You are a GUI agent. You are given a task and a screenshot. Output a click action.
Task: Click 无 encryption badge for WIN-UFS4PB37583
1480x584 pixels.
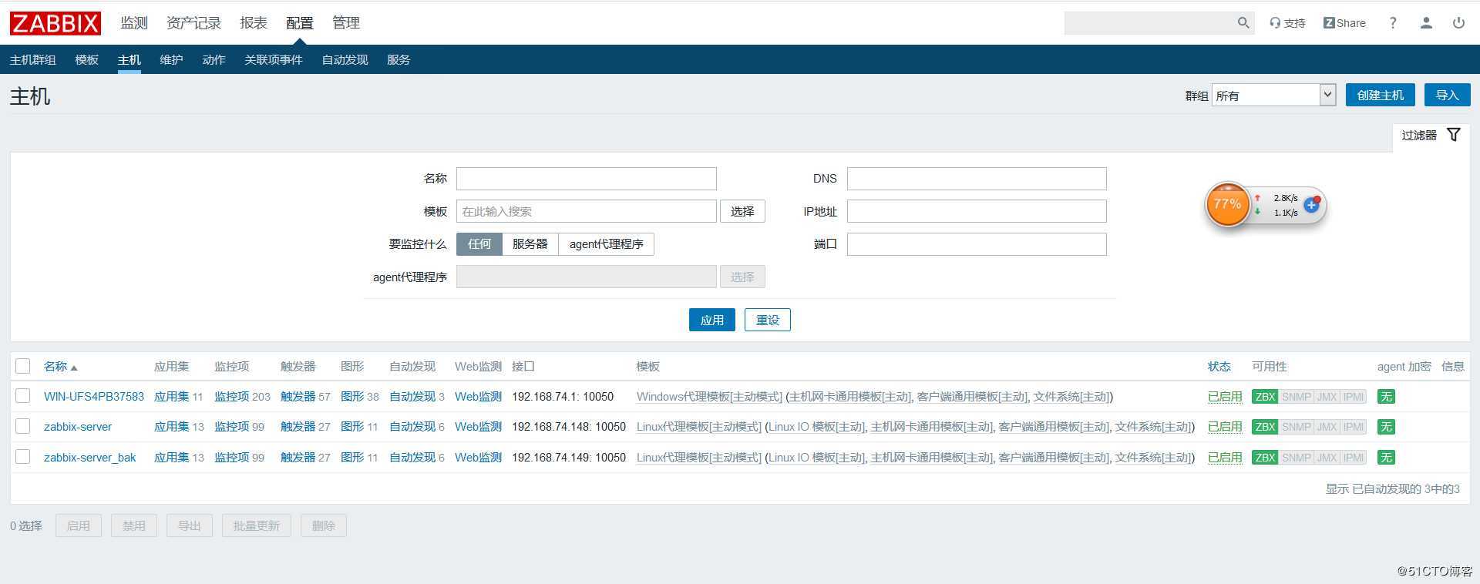coord(1386,397)
